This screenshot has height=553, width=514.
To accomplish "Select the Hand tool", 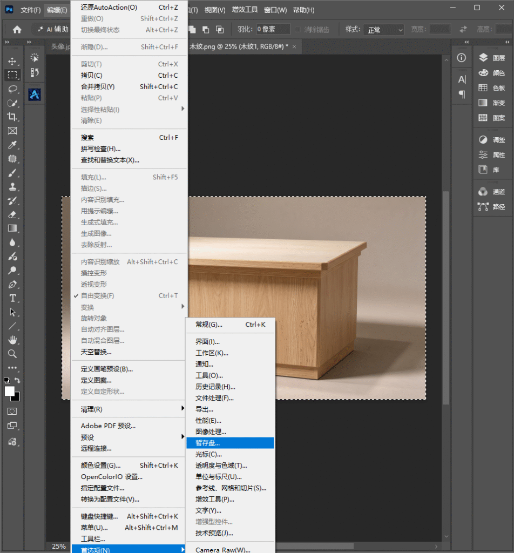I will 12,340.
